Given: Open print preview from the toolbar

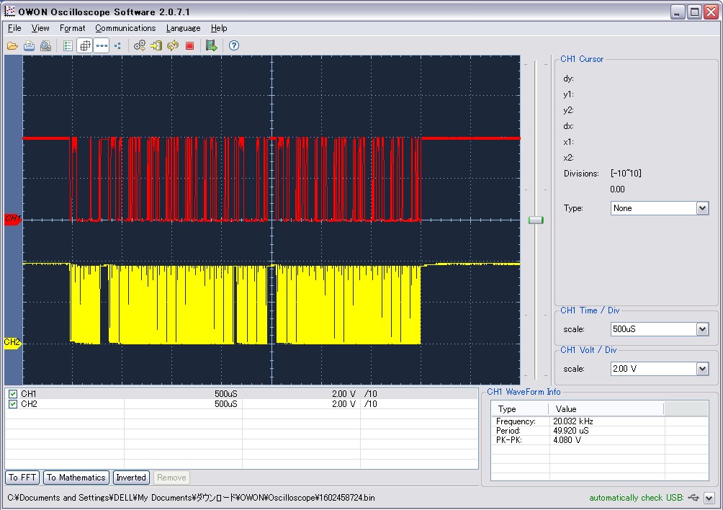Looking at the screenshot, I should [x=45, y=45].
